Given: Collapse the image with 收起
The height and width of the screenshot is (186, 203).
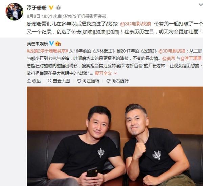Looking at the screenshot, I should point(34,81).
